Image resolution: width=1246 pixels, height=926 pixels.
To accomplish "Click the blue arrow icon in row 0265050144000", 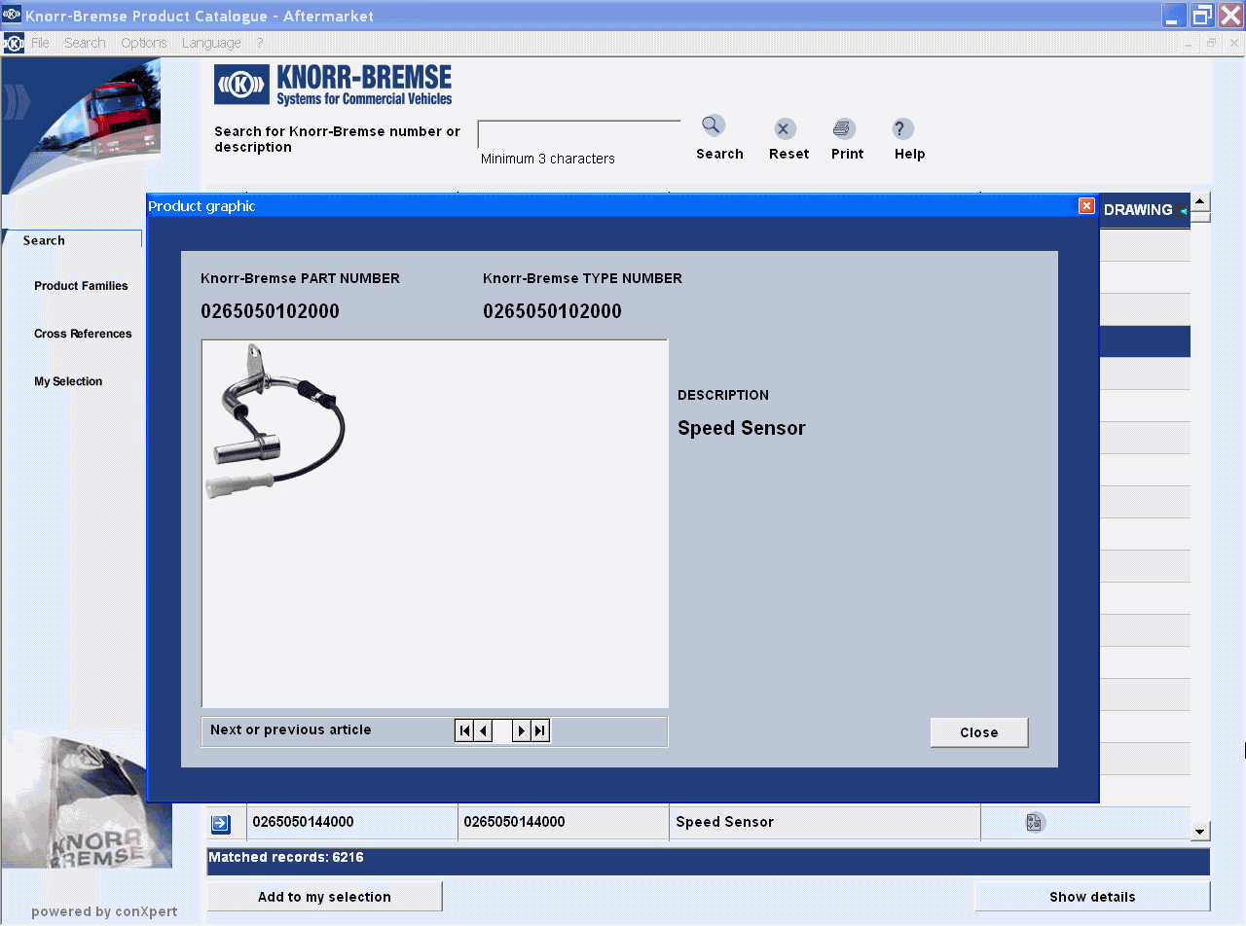I will coord(221,824).
